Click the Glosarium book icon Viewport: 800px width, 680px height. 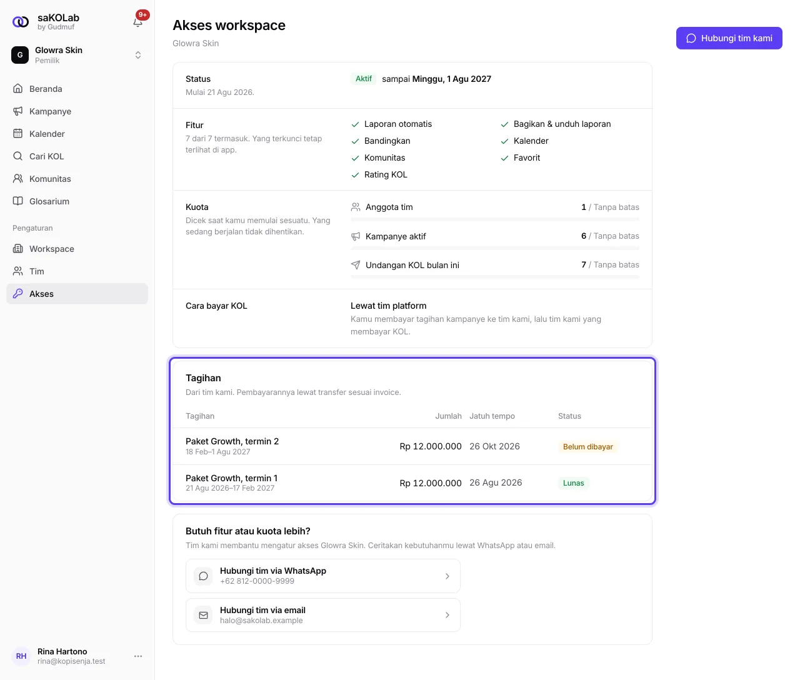coord(18,201)
